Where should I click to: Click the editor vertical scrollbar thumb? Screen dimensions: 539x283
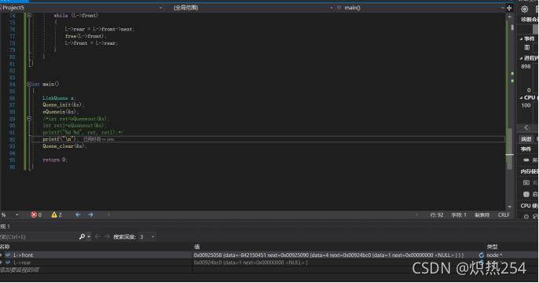[509, 149]
